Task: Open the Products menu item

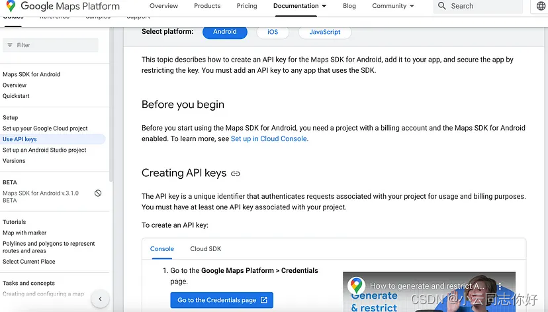Action: [x=207, y=6]
